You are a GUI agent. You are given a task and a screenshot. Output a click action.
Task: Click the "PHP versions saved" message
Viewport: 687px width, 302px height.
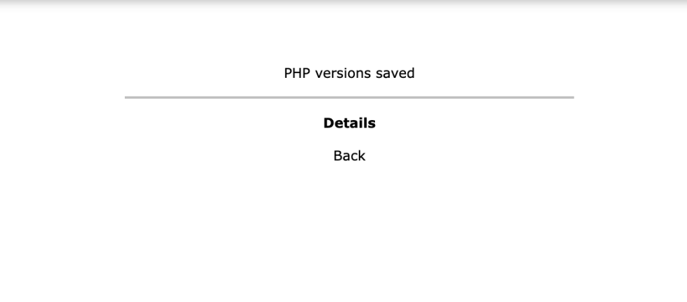click(x=349, y=73)
